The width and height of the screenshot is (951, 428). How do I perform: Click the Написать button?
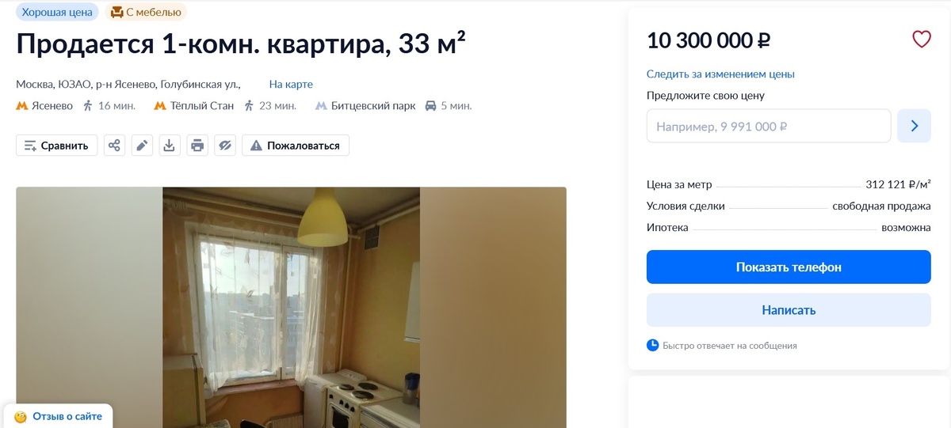(789, 310)
